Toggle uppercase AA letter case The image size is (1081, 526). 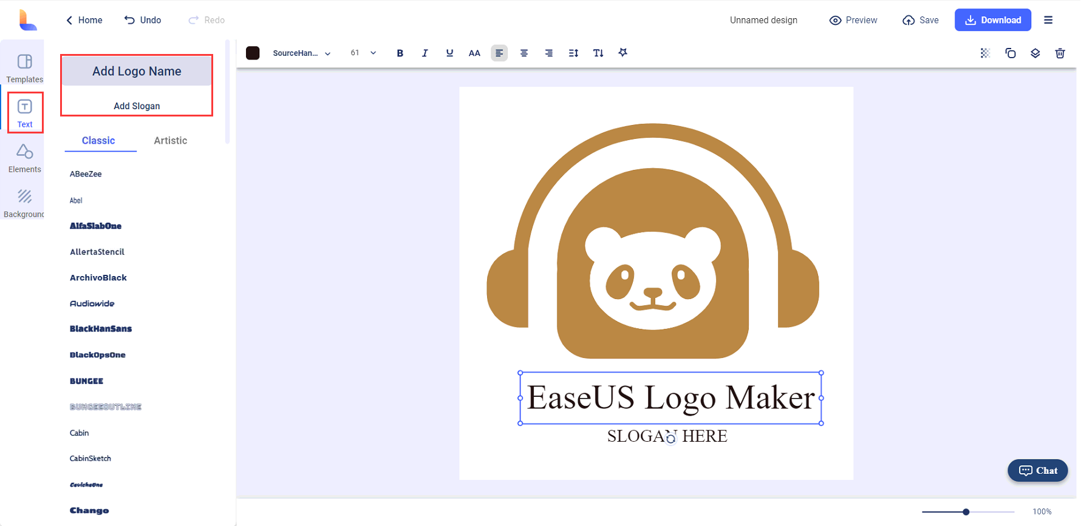tap(474, 53)
